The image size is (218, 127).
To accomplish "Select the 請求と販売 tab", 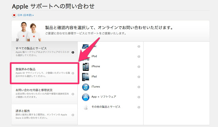I will point(45,114).
